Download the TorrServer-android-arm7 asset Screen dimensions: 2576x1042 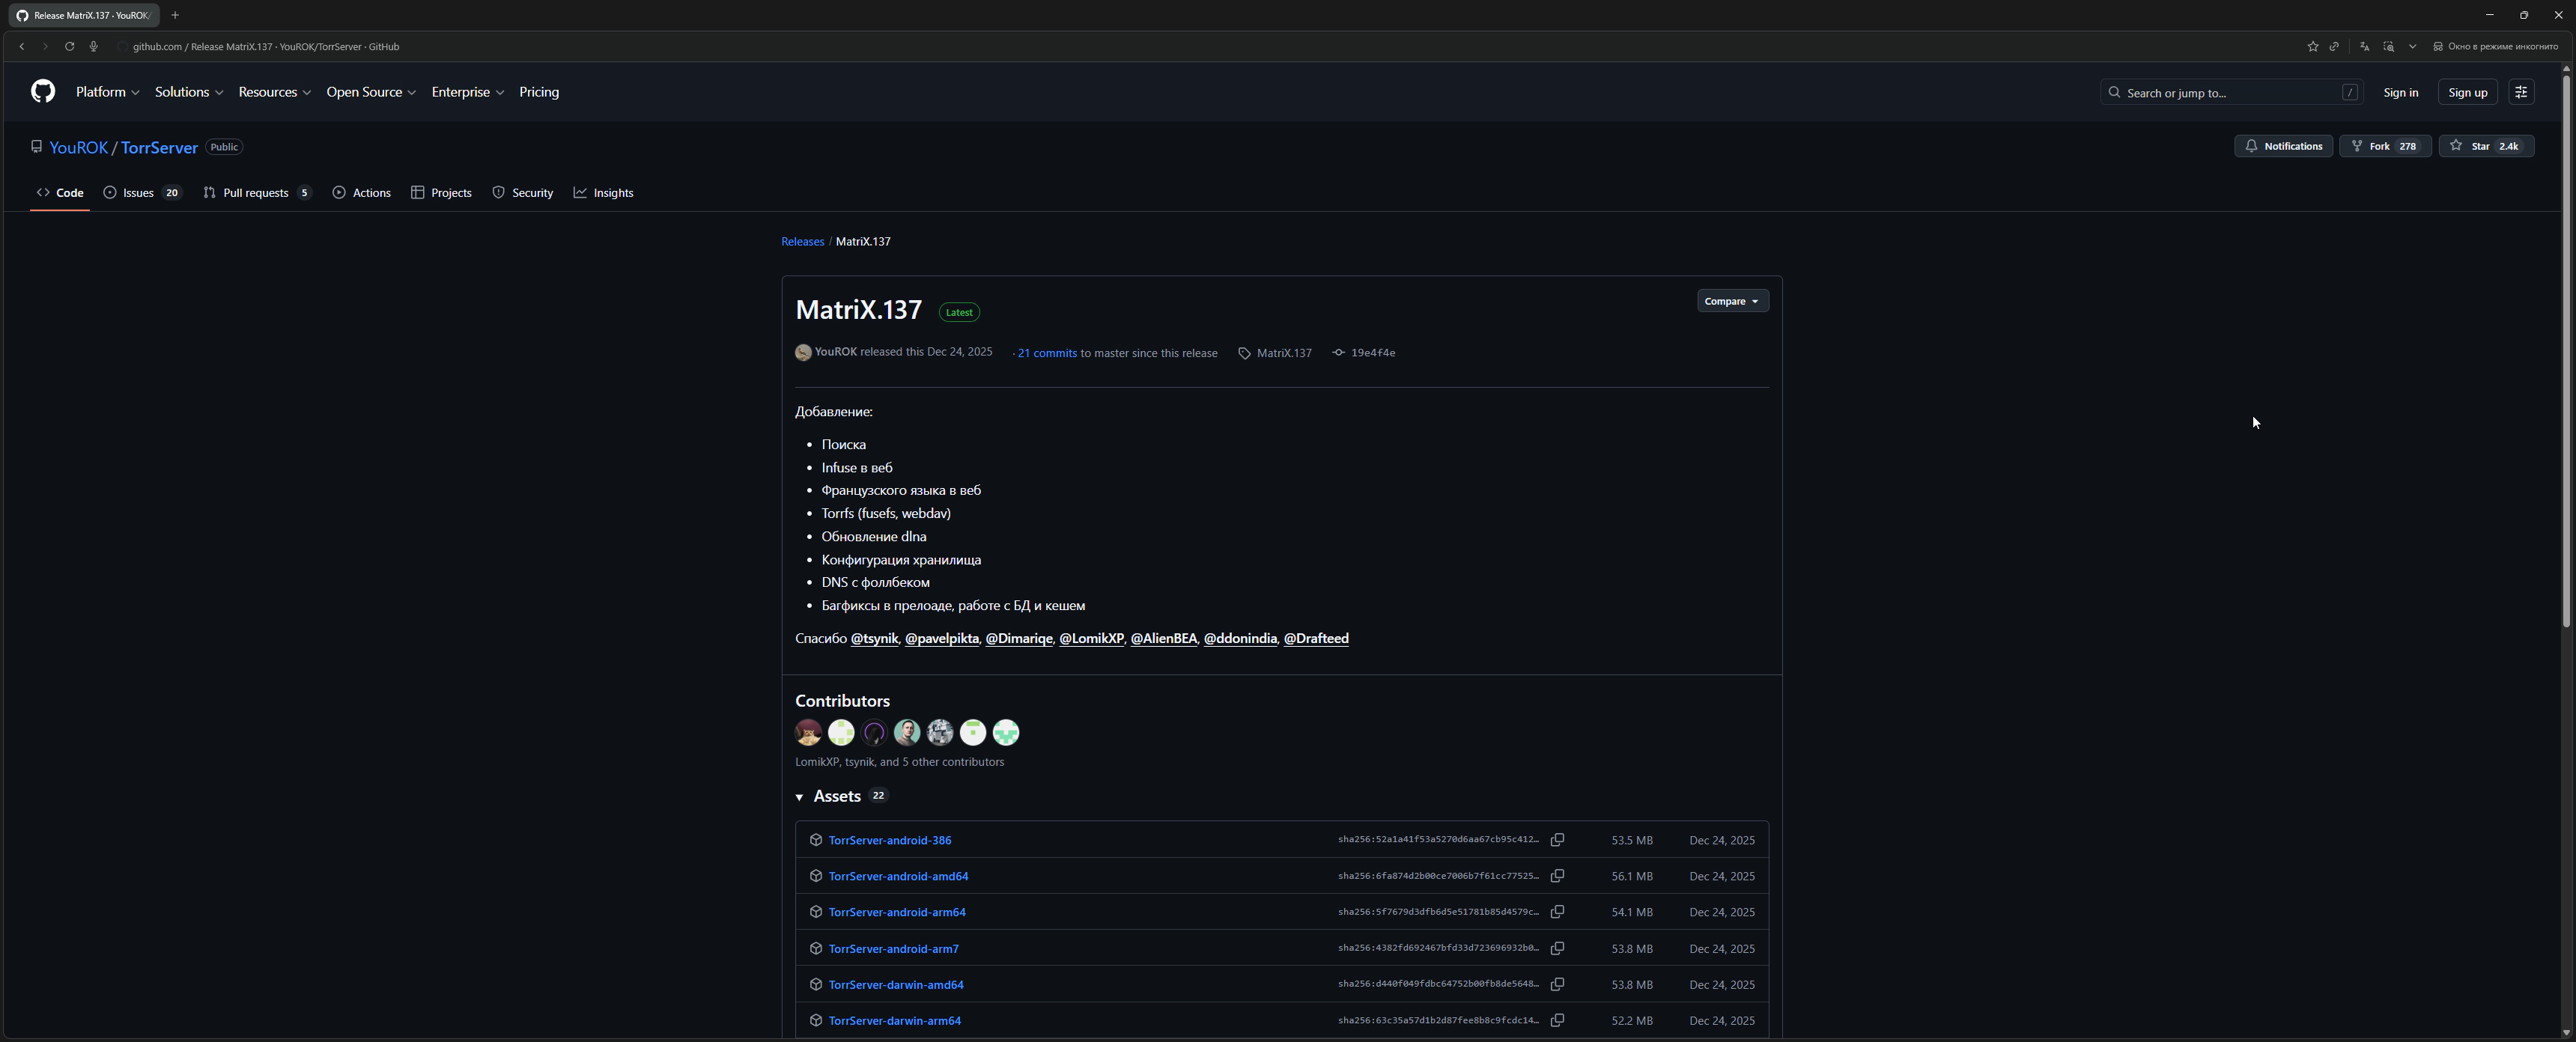[x=893, y=948]
